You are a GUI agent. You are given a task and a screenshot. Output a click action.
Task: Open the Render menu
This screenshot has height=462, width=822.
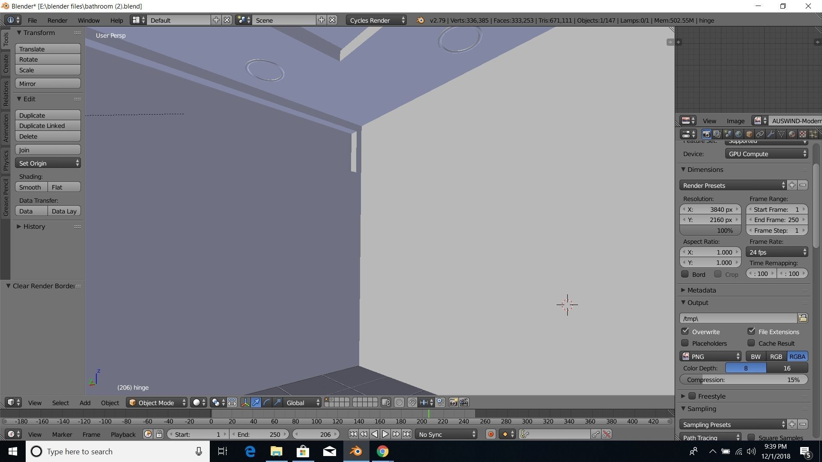57,20
